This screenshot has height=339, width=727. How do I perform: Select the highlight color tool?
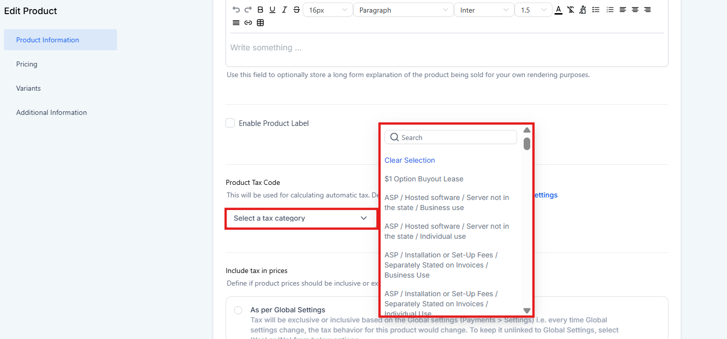click(583, 10)
